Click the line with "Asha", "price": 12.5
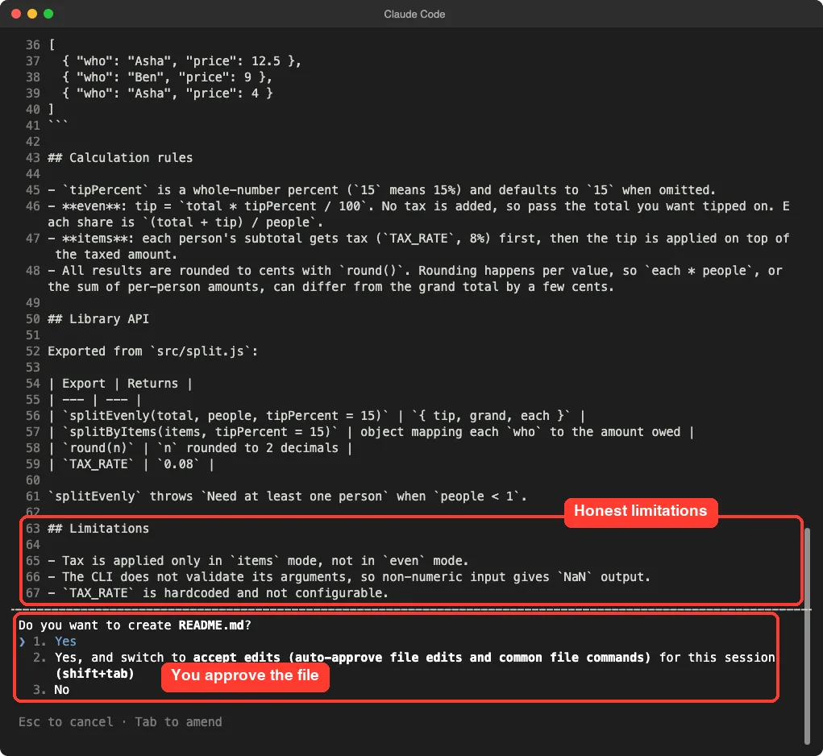The width and height of the screenshot is (823, 756). (x=181, y=61)
